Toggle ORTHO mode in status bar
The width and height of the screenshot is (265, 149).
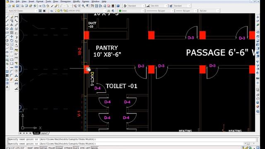tap(43, 148)
